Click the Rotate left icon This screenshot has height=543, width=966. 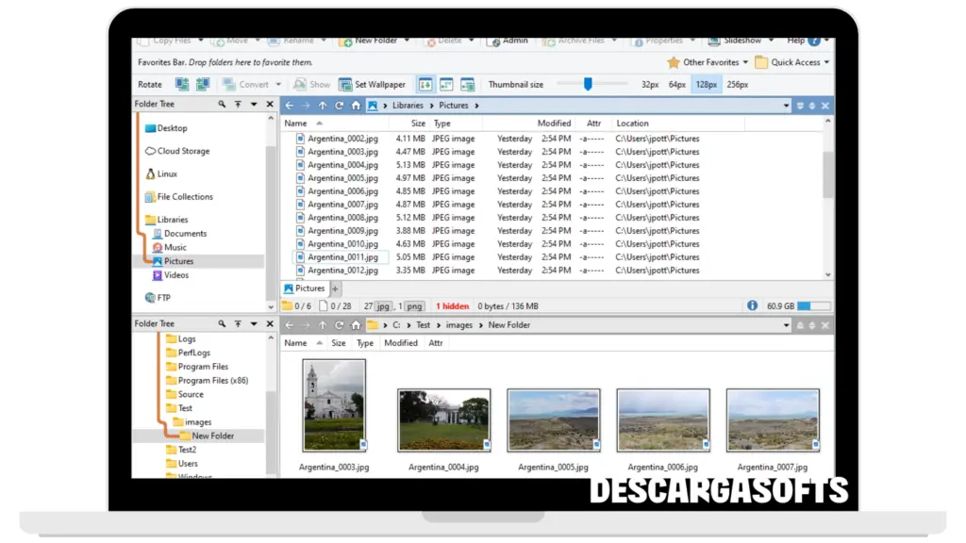tap(182, 85)
